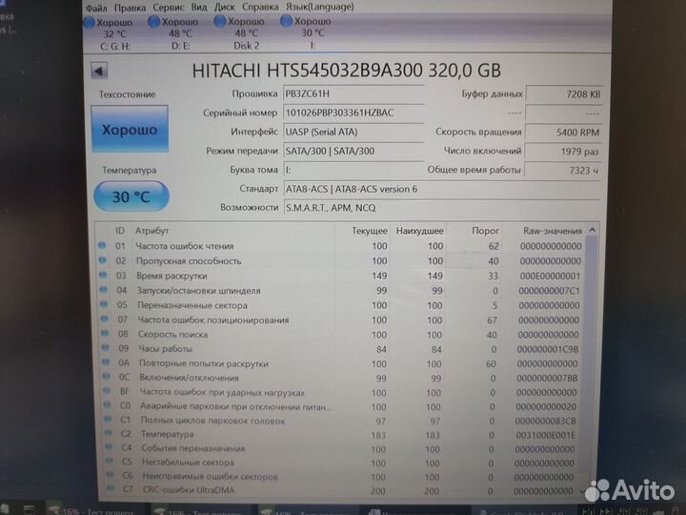Click the firmware field PB3ZC61H
The height and width of the screenshot is (515, 686).
pyautogui.click(x=353, y=93)
